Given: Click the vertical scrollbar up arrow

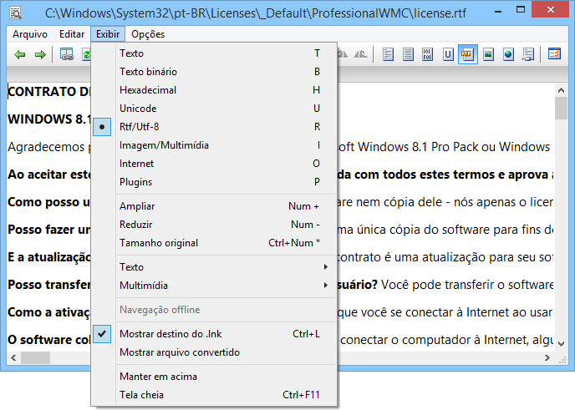Looking at the screenshot, I should point(561,90).
